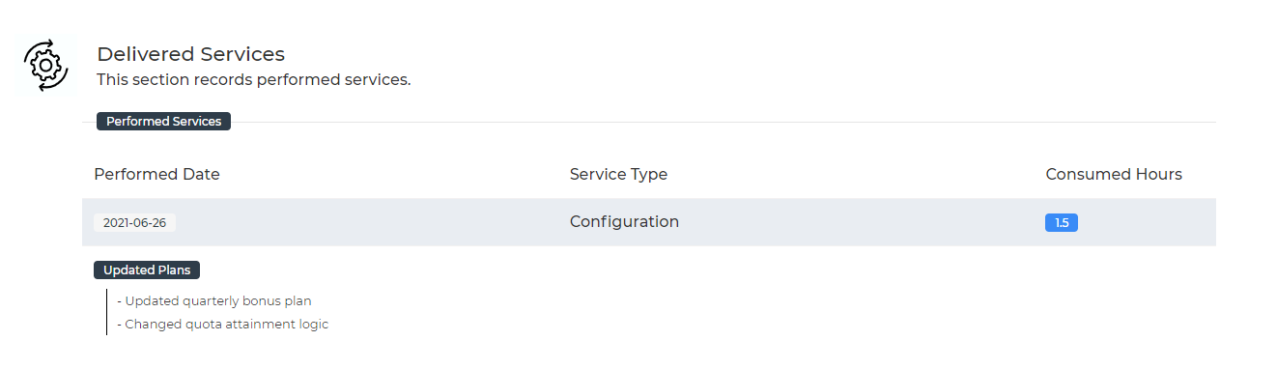Click the section description about performed services
The height and width of the screenshot is (369, 1277).
(254, 80)
